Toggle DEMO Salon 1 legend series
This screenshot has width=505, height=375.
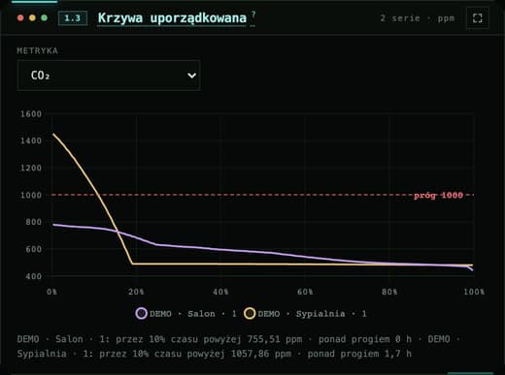[x=186, y=313]
